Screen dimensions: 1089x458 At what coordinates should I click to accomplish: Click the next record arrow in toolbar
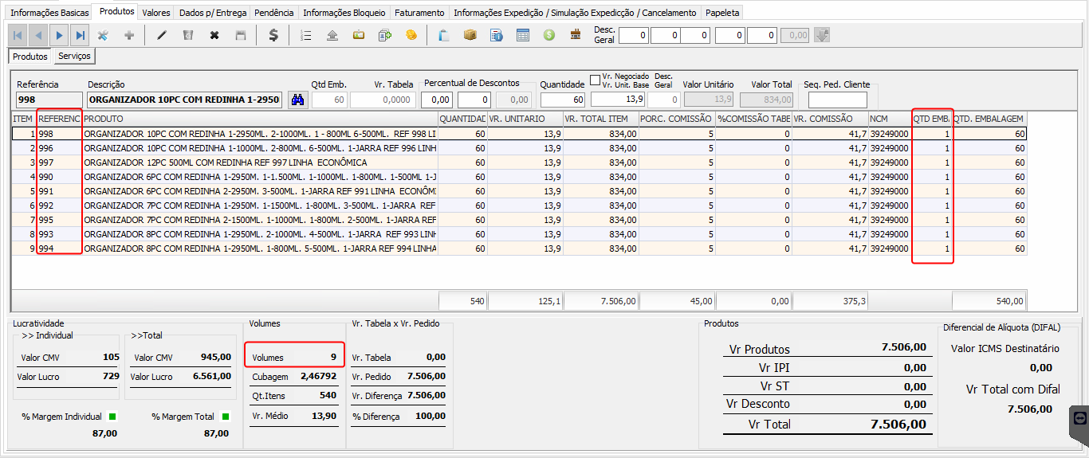pyautogui.click(x=59, y=35)
